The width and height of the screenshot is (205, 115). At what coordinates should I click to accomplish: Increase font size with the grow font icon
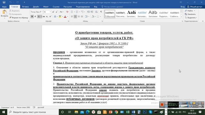pyautogui.click(x=53, y=12)
